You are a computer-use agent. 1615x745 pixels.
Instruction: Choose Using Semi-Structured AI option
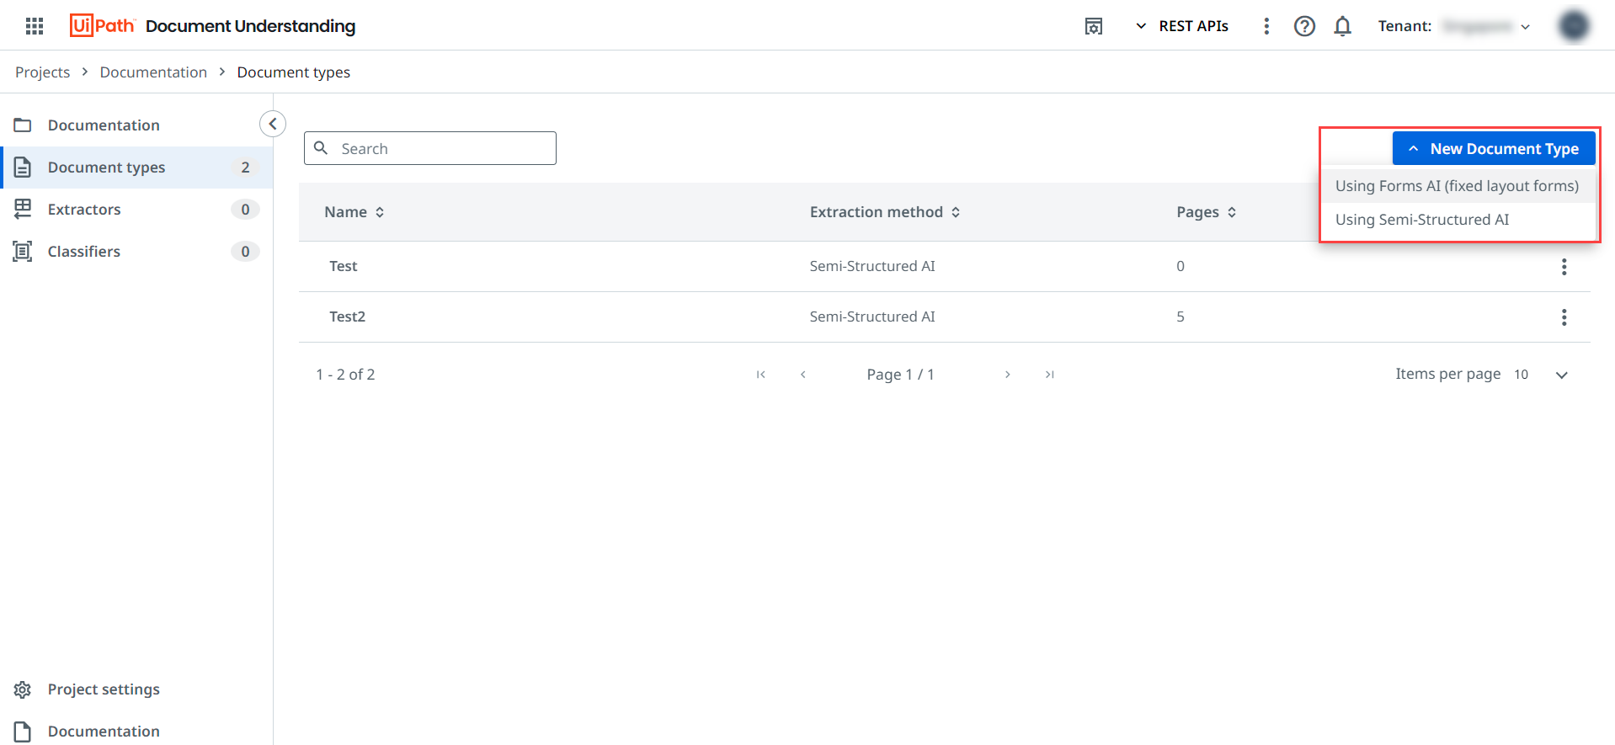tap(1457, 220)
